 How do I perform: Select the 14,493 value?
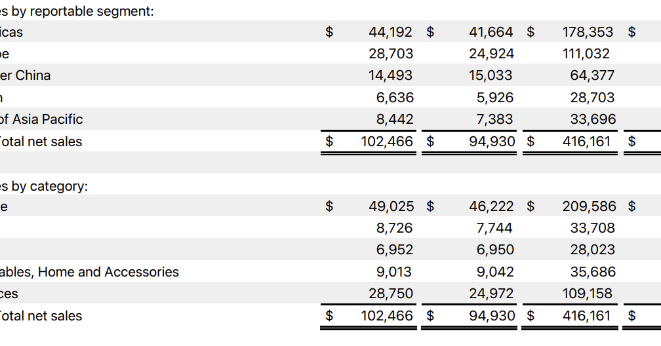click(391, 75)
